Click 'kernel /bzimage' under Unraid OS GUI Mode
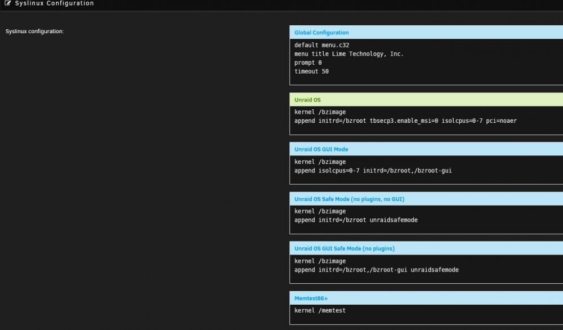Screen dimensions: 563x330 coord(320,162)
